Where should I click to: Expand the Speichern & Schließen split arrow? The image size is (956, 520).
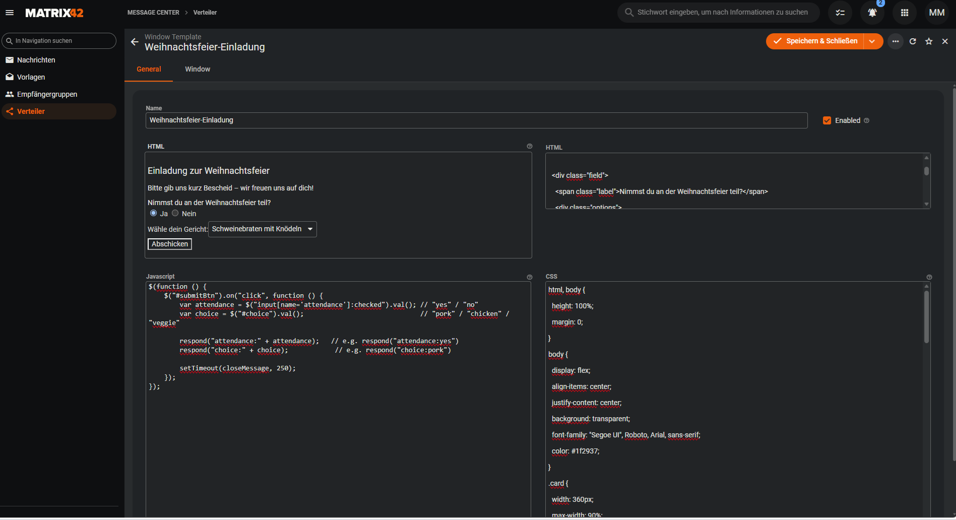coord(872,41)
